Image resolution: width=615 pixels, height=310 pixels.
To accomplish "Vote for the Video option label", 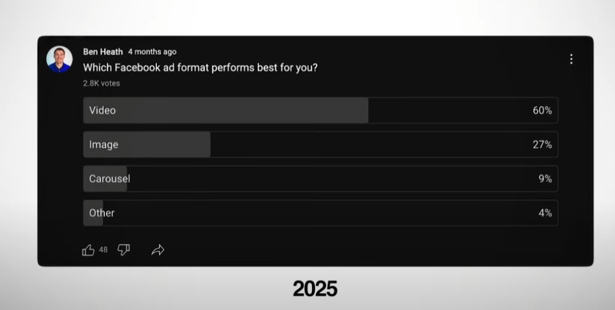I will point(102,111).
